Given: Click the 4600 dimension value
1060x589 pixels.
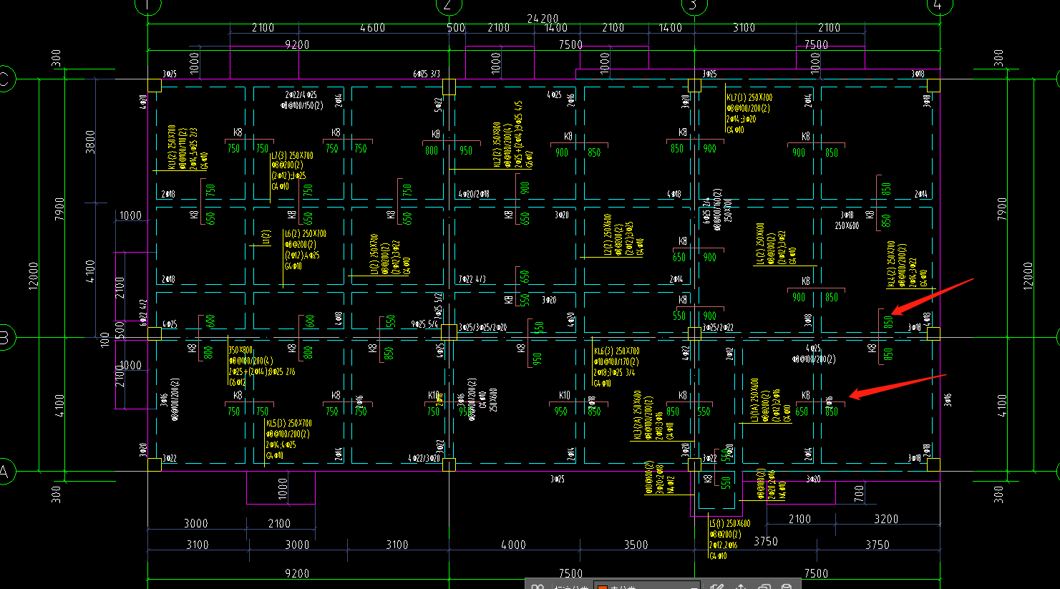Looking at the screenshot, I should tap(372, 28).
